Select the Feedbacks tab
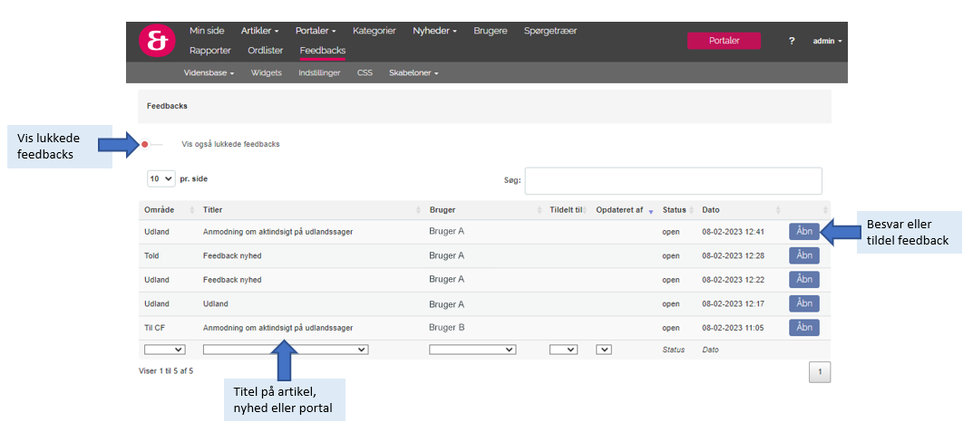Screen dimensions: 973x432 coord(322,51)
